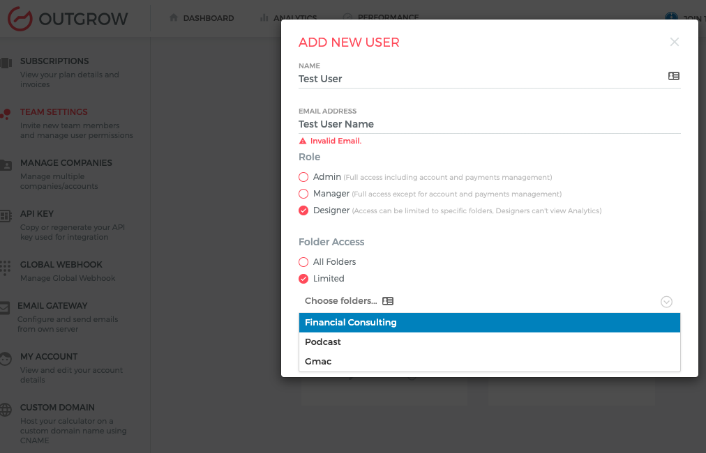The width and height of the screenshot is (706, 453).
Task: Click the My Account face icon
Action: 6,359
